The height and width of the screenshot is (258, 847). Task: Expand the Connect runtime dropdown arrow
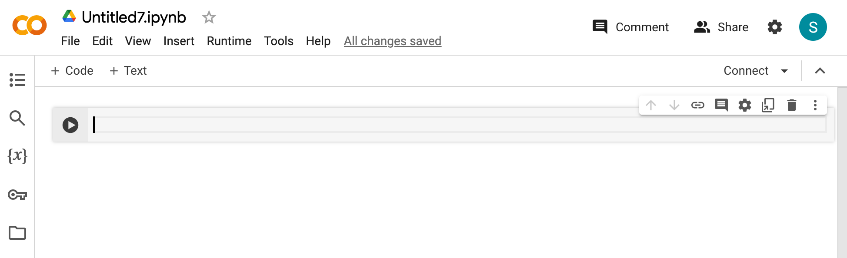[x=784, y=71]
